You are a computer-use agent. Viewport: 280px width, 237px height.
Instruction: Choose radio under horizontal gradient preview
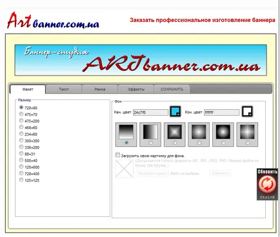150,143
